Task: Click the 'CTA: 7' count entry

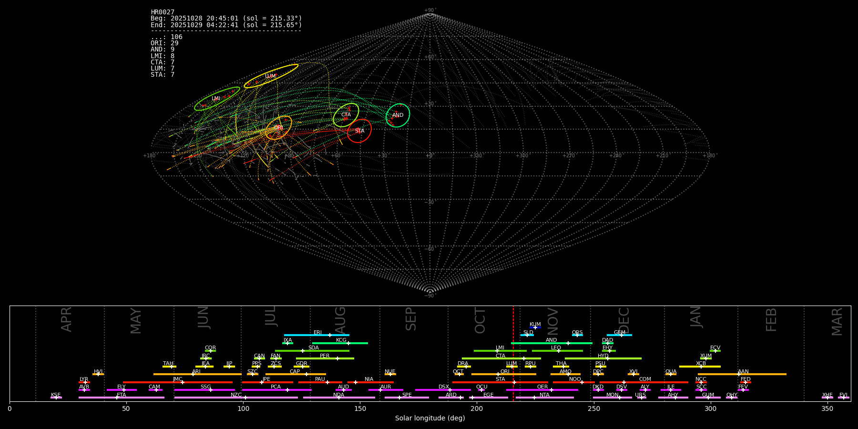Action: 163,62
